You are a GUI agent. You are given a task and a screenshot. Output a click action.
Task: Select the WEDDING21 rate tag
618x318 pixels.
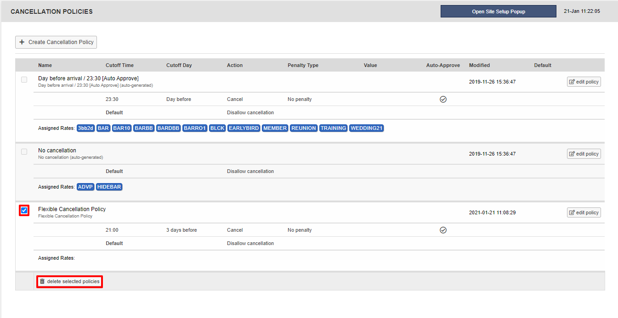tap(367, 128)
